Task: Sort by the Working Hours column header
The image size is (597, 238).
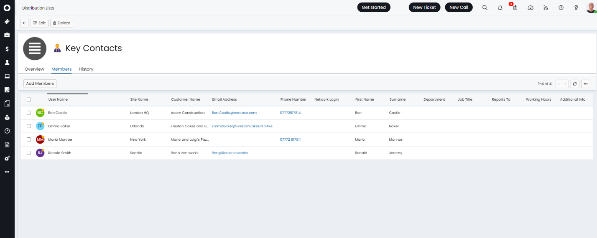Action: (x=538, y=99)
